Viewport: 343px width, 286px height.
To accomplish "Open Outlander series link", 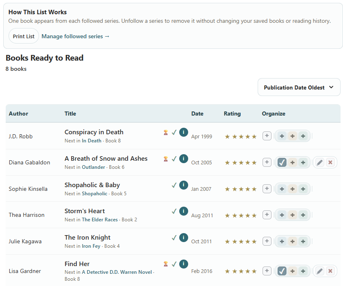I will [x=93, y=167].
